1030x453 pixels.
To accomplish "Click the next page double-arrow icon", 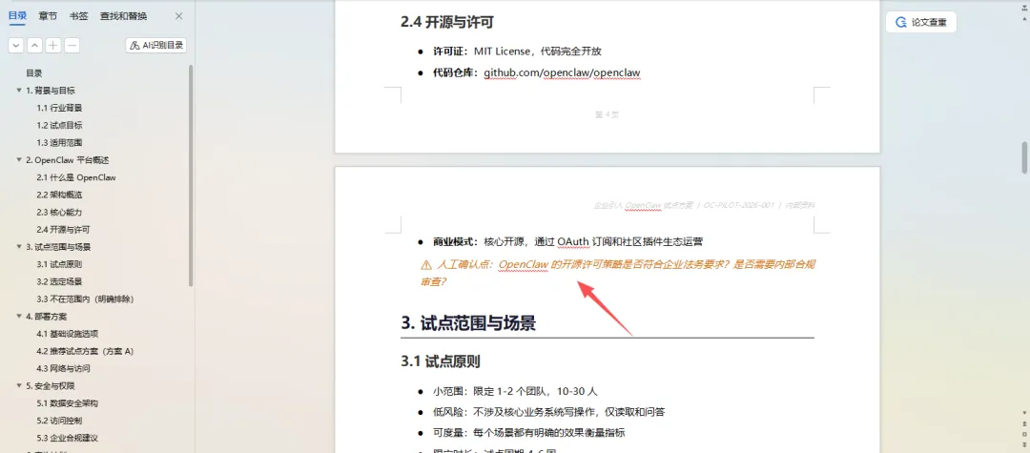I will pyautogui.click(x=1024, y=445).
